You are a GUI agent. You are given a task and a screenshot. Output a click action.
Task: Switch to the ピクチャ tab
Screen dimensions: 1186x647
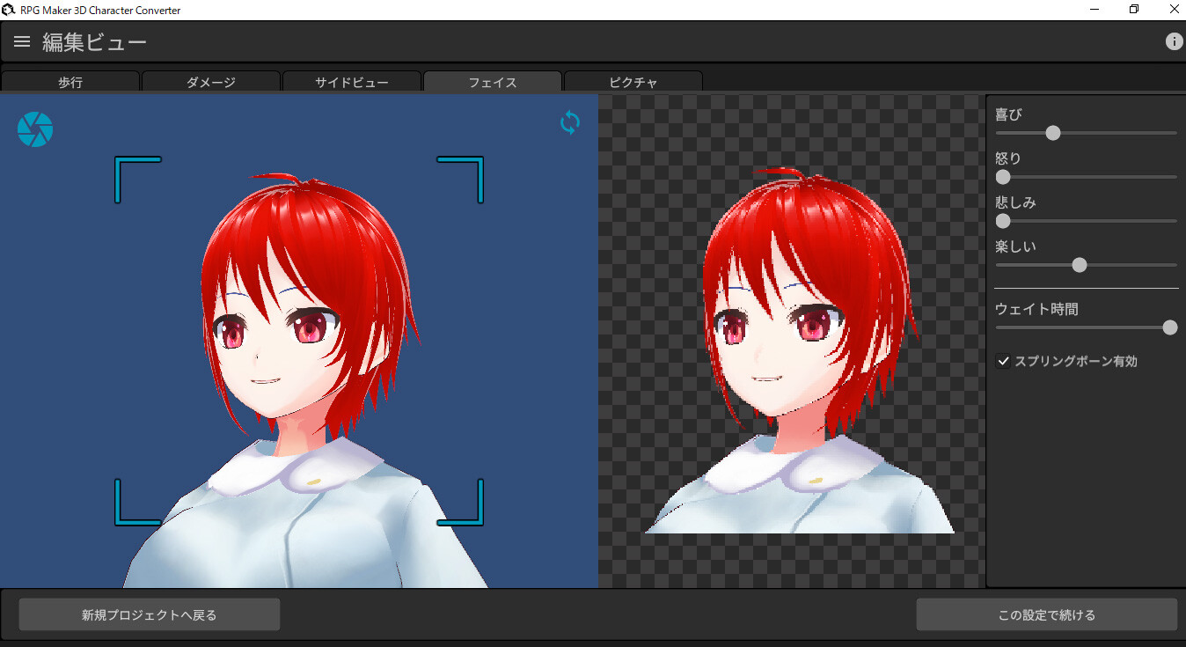pyautogui.click(x=633, y=82)
